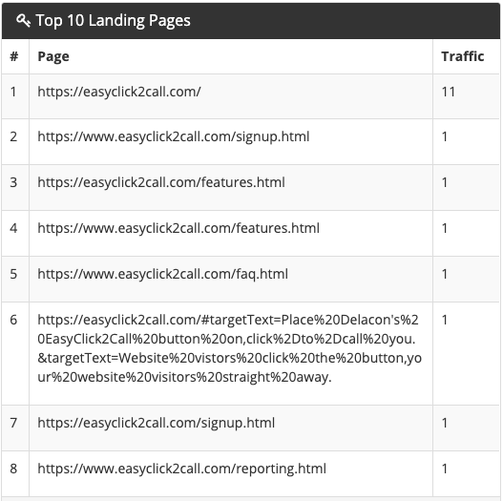Click the Top 10 Landing Pages title
Image resolution: width=503 pixels, height=501 pixels.
(x=113, y=21)
